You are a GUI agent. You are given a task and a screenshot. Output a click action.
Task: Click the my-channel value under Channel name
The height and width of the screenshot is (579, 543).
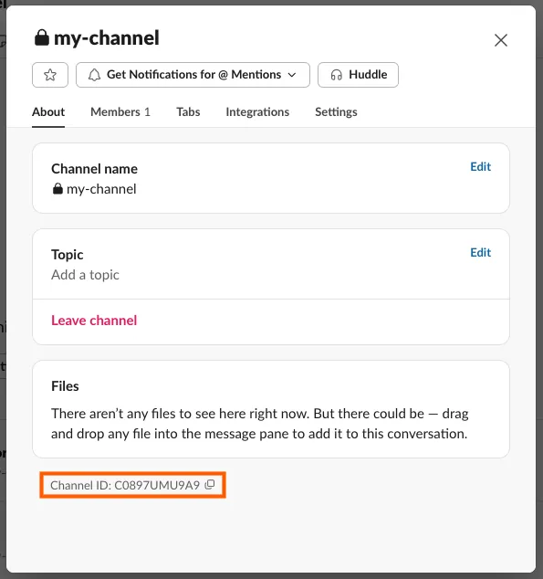[101, 189]
